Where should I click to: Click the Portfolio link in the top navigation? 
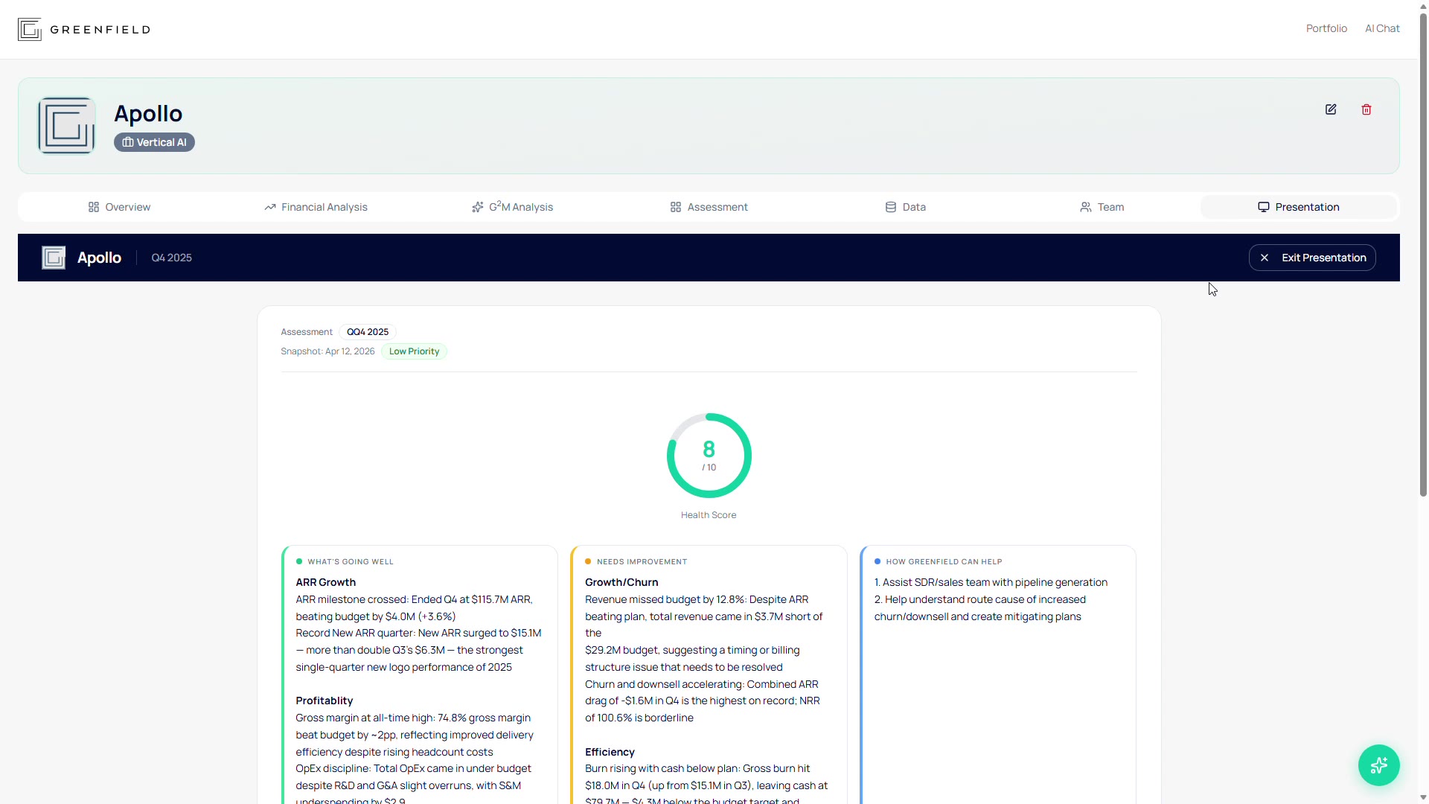[1326, 28]
